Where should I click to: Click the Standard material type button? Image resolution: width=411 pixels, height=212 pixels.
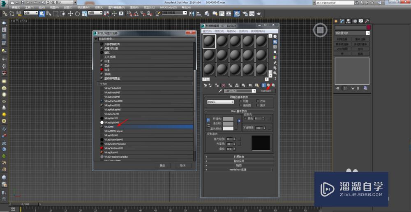click(x=266, y=91)
